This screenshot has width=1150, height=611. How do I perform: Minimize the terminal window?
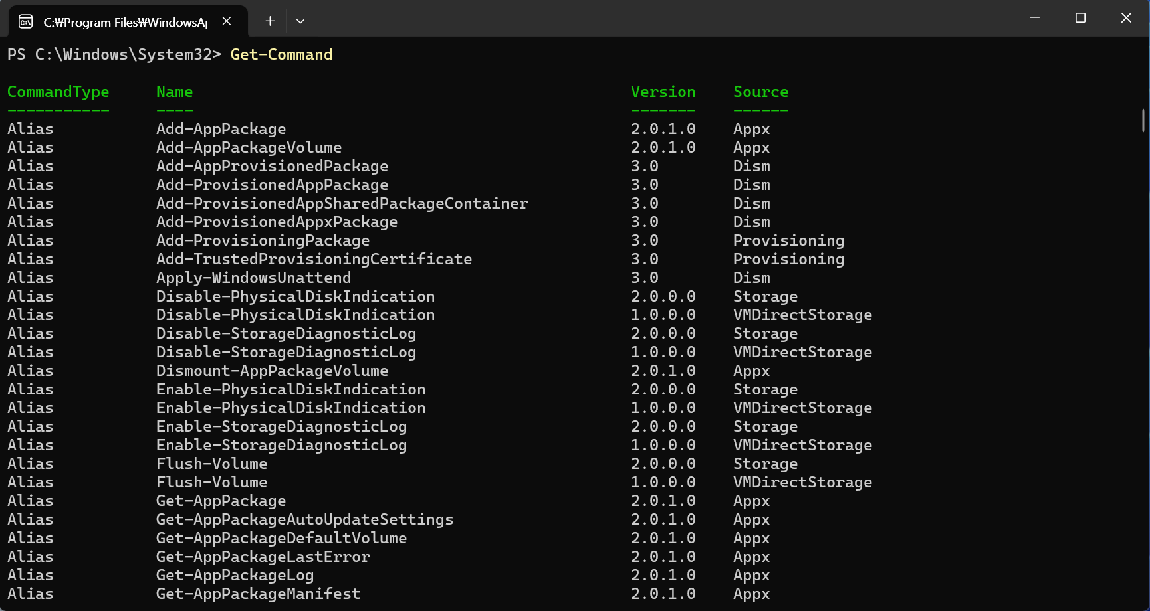point(1034,18)
